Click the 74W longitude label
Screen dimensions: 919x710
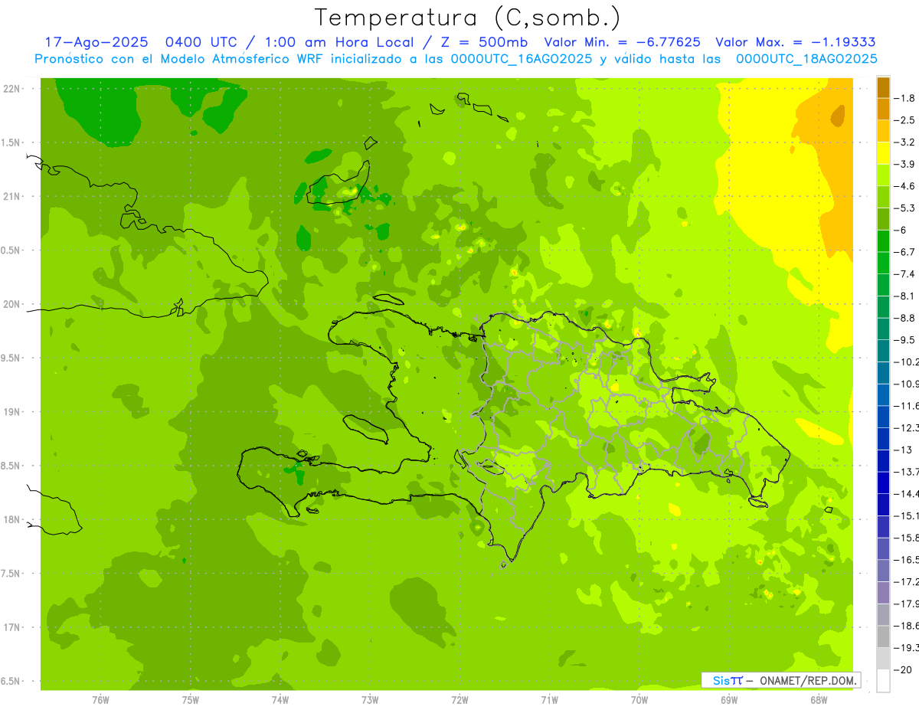click(280, 700)
